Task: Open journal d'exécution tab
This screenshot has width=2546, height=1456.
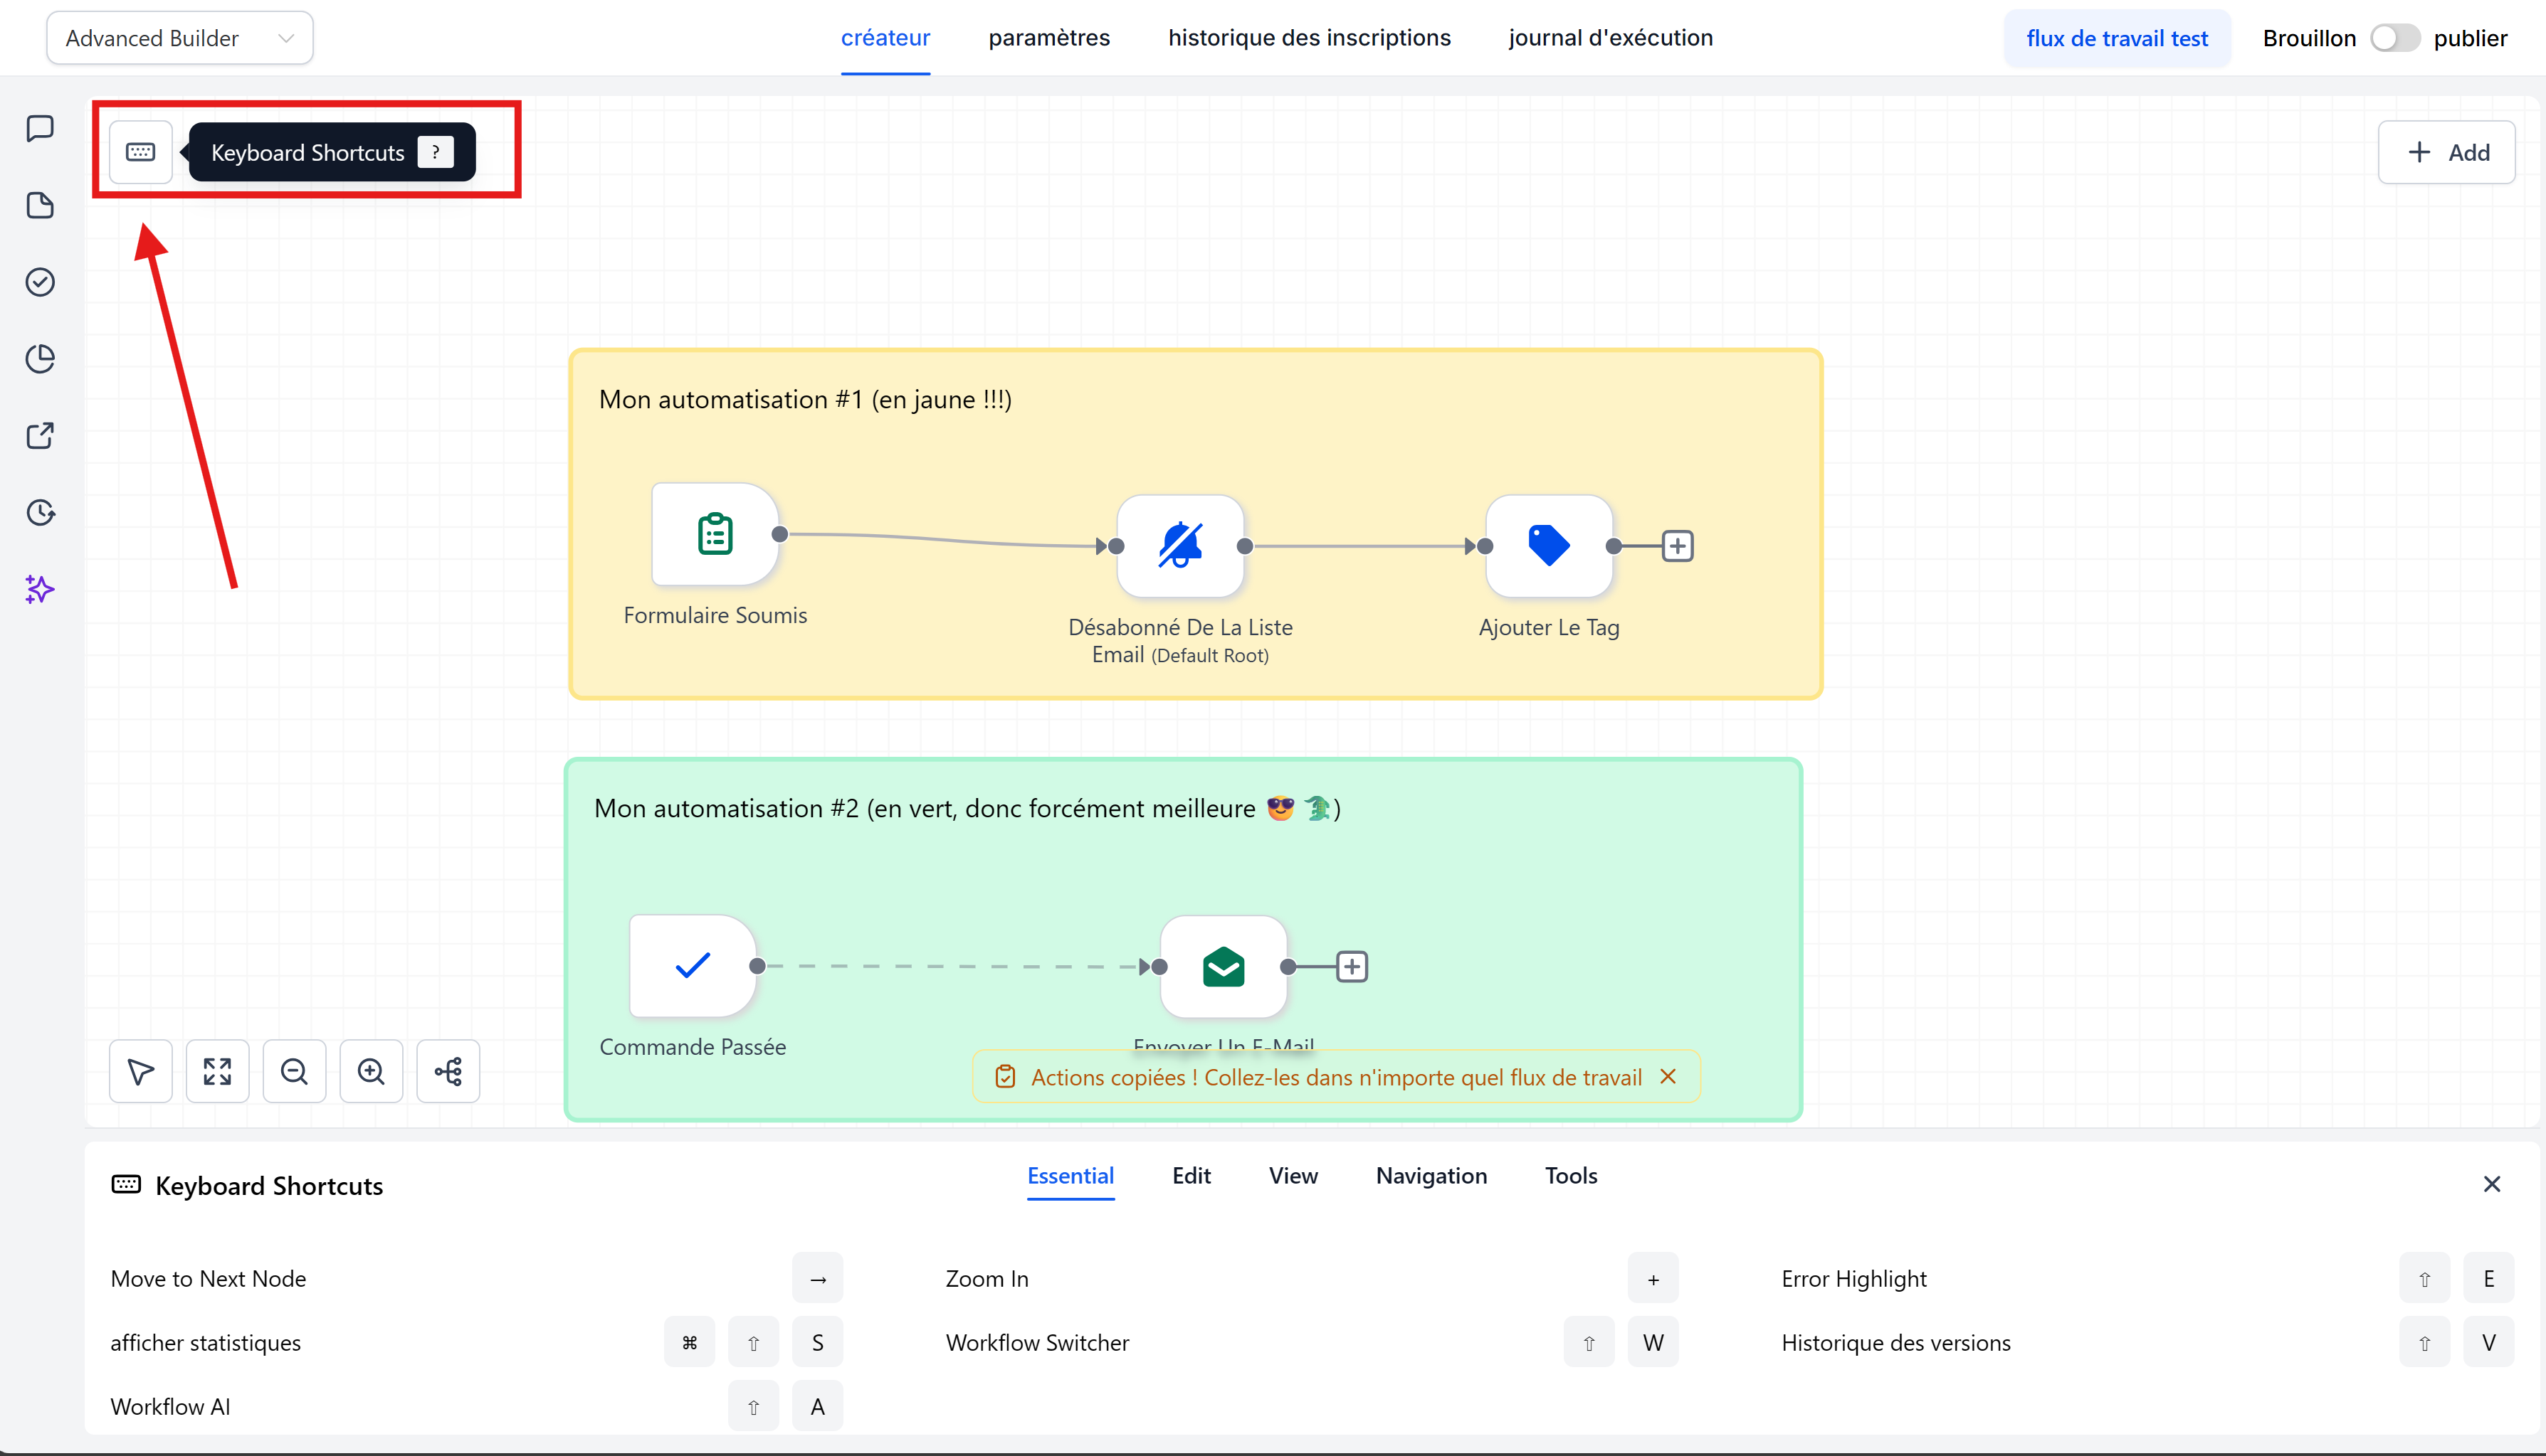Action: click(x=1611, y=38)
